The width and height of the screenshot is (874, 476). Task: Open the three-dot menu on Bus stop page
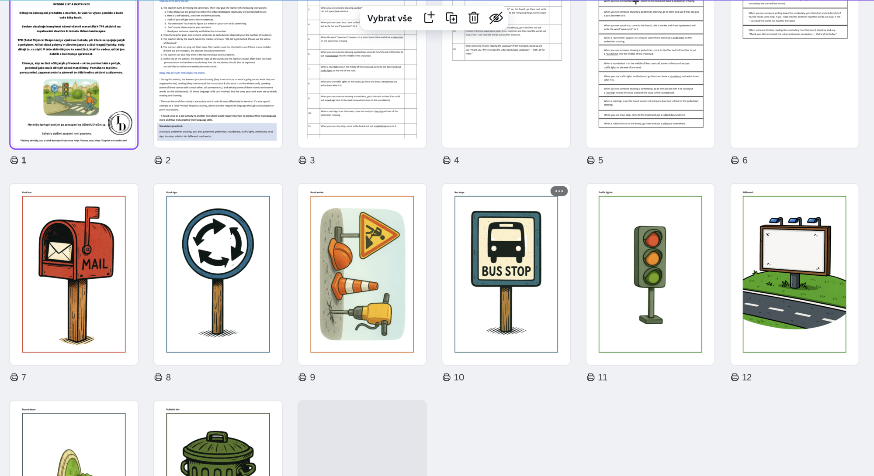click(558, 191)
